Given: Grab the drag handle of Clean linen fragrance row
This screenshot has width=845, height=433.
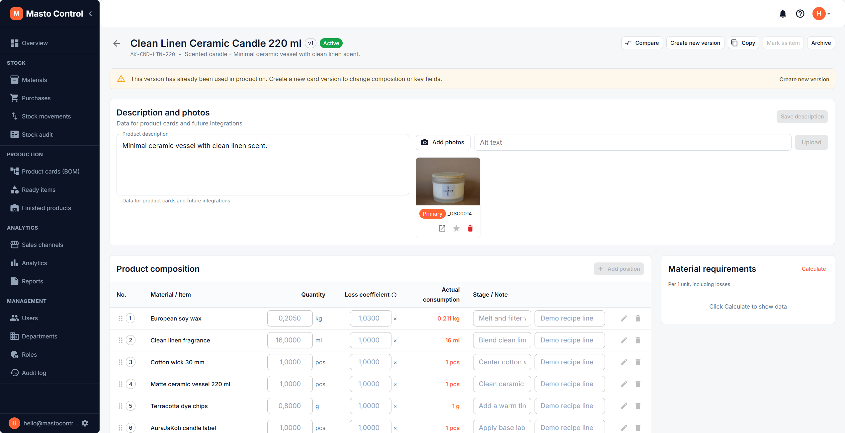Looking at the screenshot, I should [121, 340].
